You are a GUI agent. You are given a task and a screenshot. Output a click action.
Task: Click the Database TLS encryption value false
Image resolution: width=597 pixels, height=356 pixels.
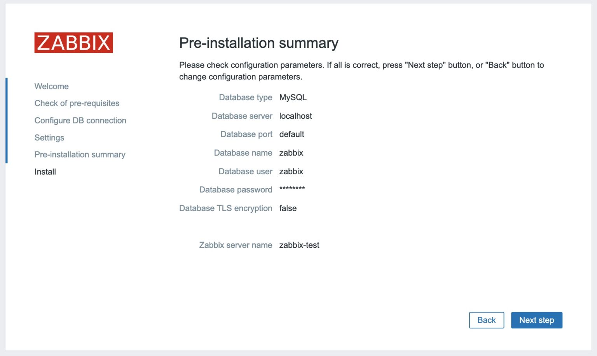(288, 208)
